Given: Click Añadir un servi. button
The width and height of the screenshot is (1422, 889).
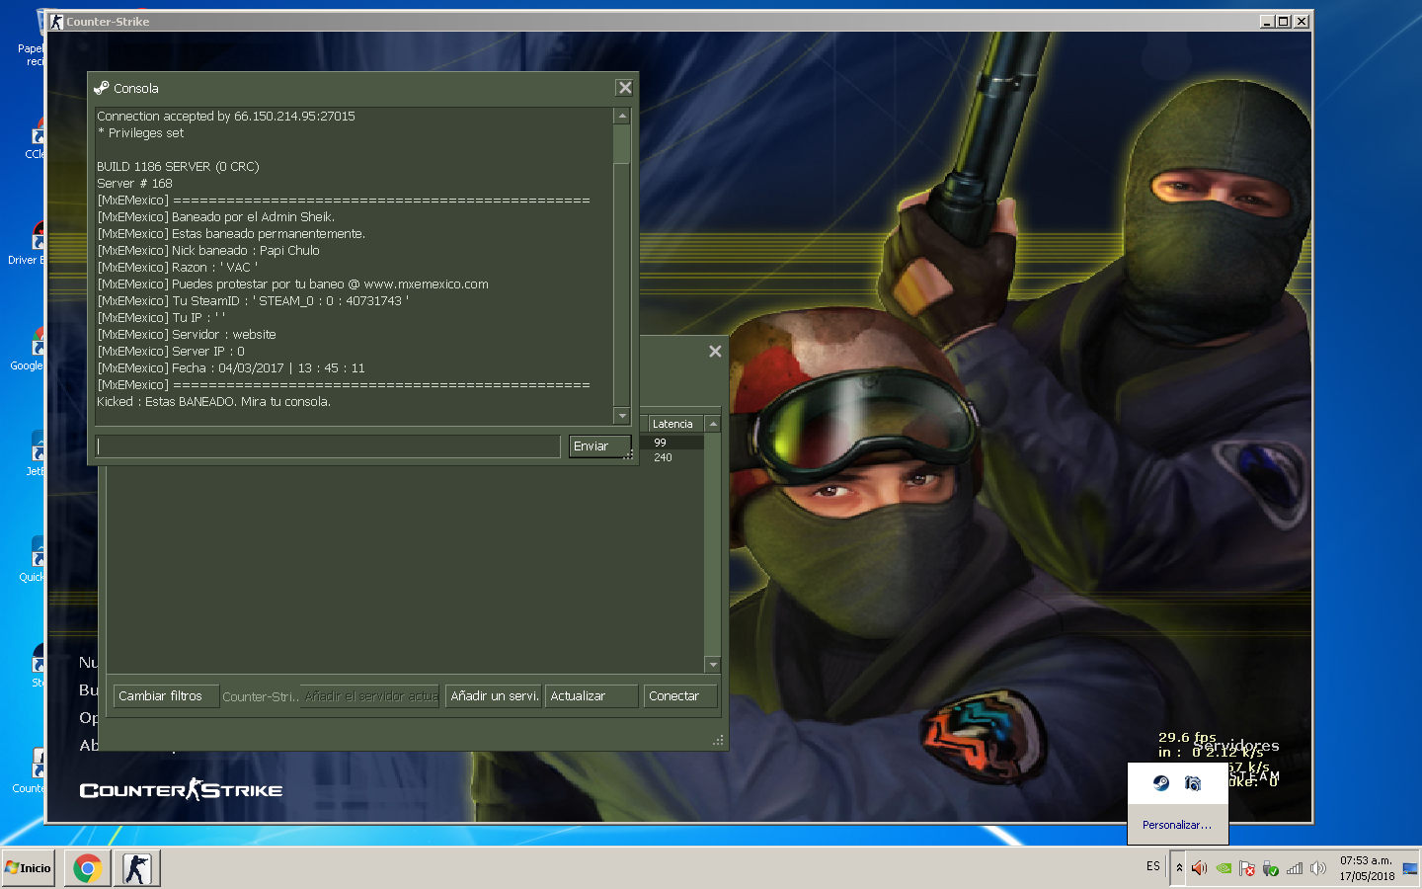Looking at the screenshot, I should 493,696.
